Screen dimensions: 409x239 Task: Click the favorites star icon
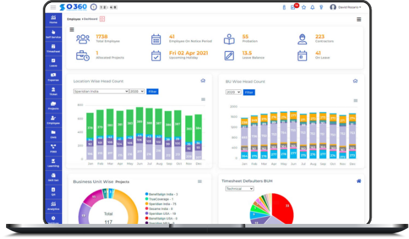pyautogui.click(x=303, y=7)
